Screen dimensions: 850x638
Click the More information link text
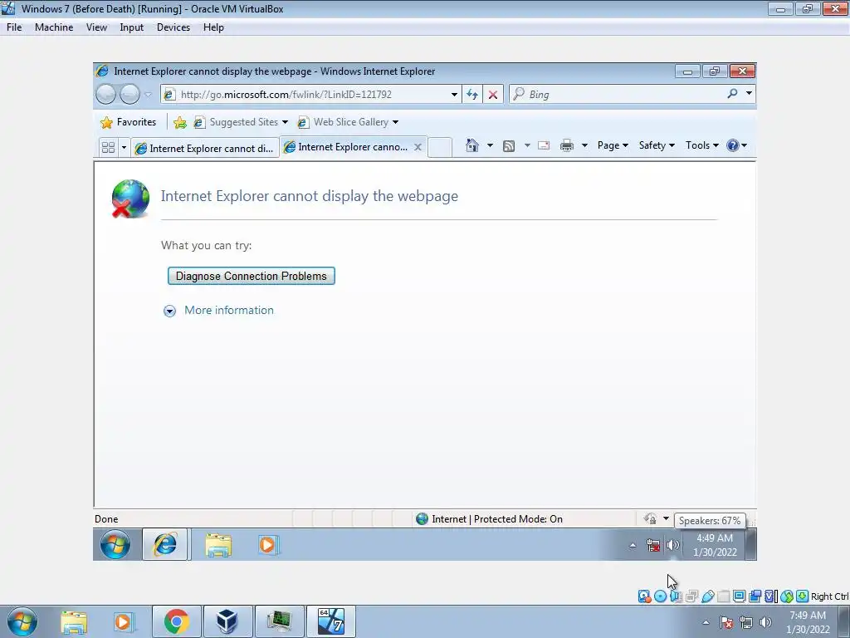(229, 311)
